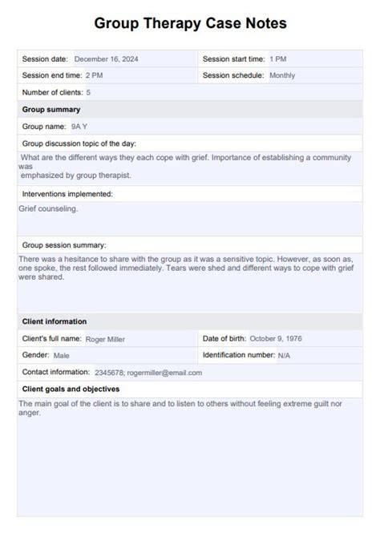Image resolution: width=380 pixels, height=545 pixels.
Task: Click the Gender field showing Male
Action: coord(124,355)
